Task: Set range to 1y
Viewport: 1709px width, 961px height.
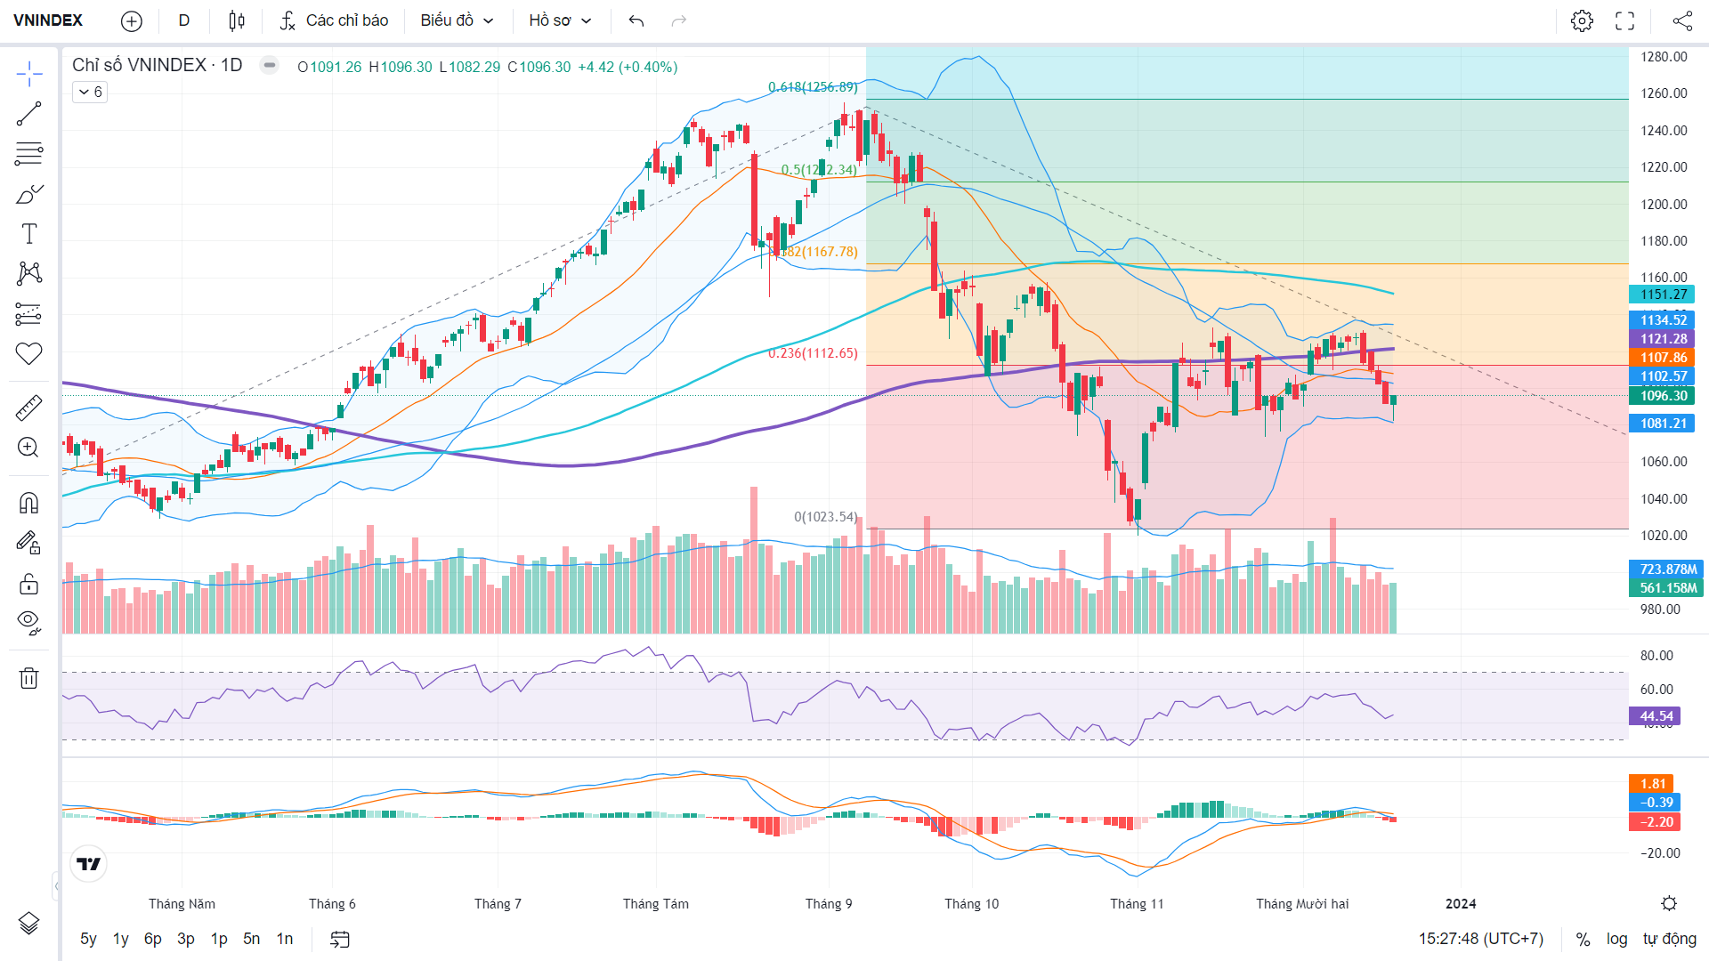Action: point(121,939)
